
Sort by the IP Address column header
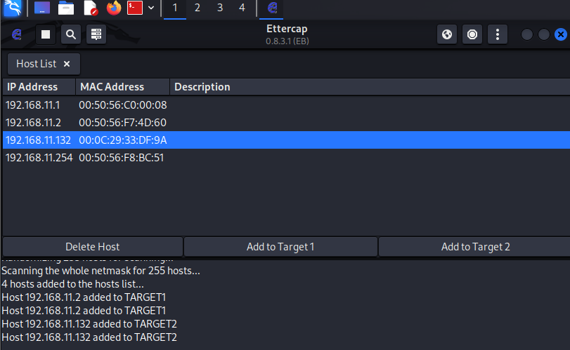pyautogui.click(x=39, y=87)
